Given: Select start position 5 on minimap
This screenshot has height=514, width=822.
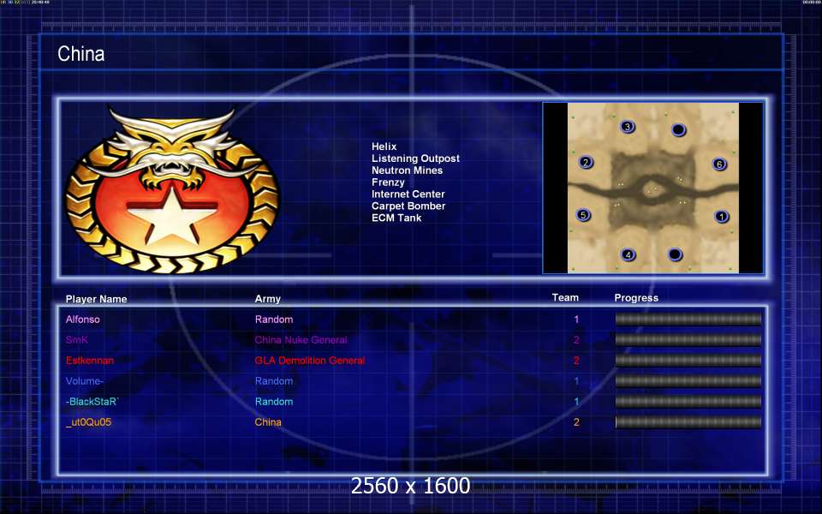Looking at the screenshot, I should 583,215.
